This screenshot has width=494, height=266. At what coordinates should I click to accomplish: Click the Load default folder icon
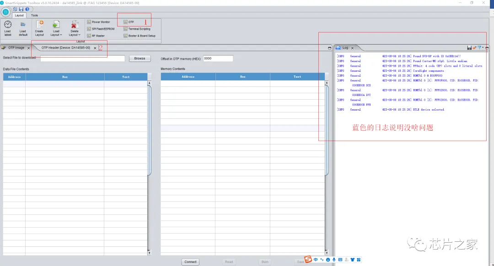23,25
